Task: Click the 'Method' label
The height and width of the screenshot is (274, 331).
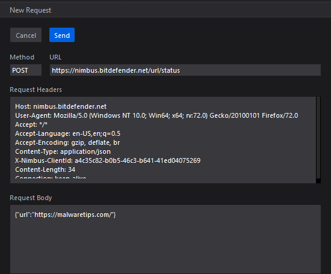Action: pos(22,57)
